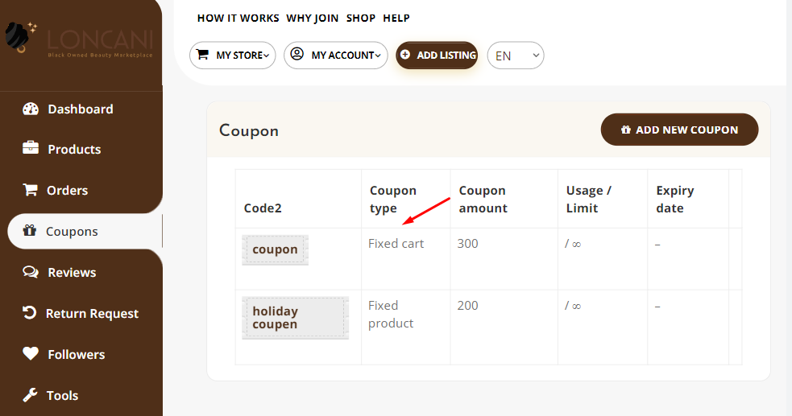Click the Coupons gift icon
This screenshot has height=416, width=792.
click(30, 231)
